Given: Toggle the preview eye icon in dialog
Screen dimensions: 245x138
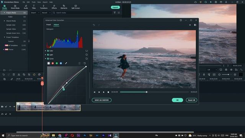Looking at the screenshot, I should (x=190, y=25).
